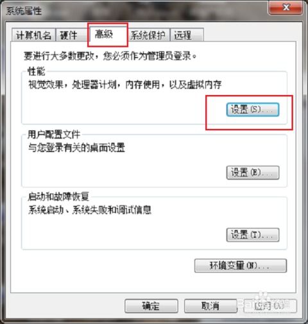Screen dimensions: 308x324
Task: Switch to the 计算机名 tab
Action: coord(33,35)
